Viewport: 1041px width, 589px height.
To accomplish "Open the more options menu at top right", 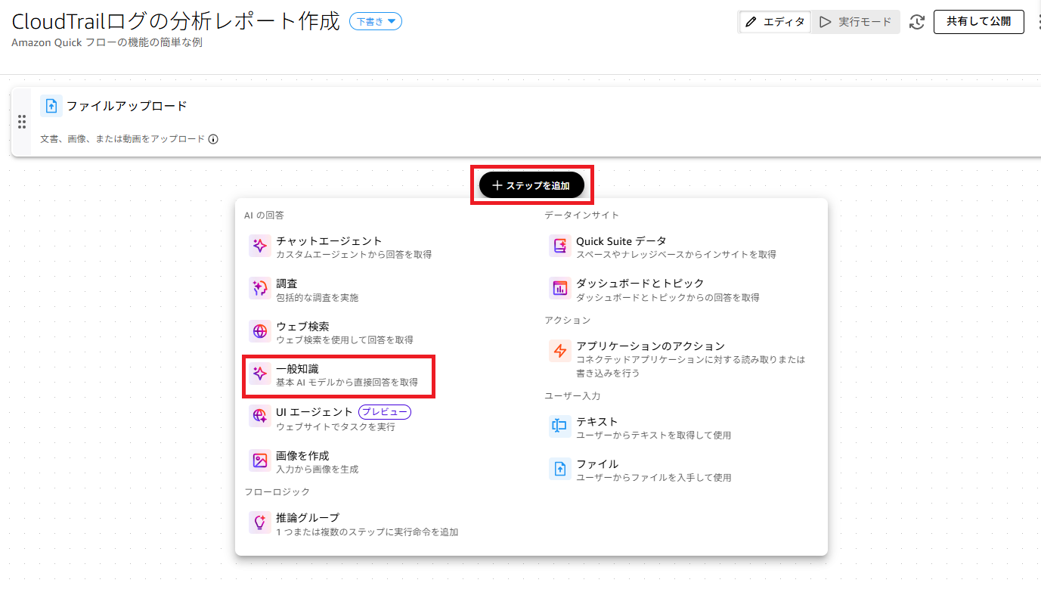I will click(1037, 22).
